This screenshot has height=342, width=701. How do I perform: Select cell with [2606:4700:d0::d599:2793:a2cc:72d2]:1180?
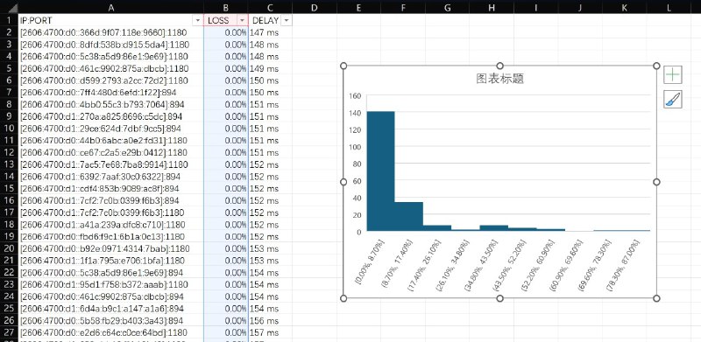[x=111, y=80]
